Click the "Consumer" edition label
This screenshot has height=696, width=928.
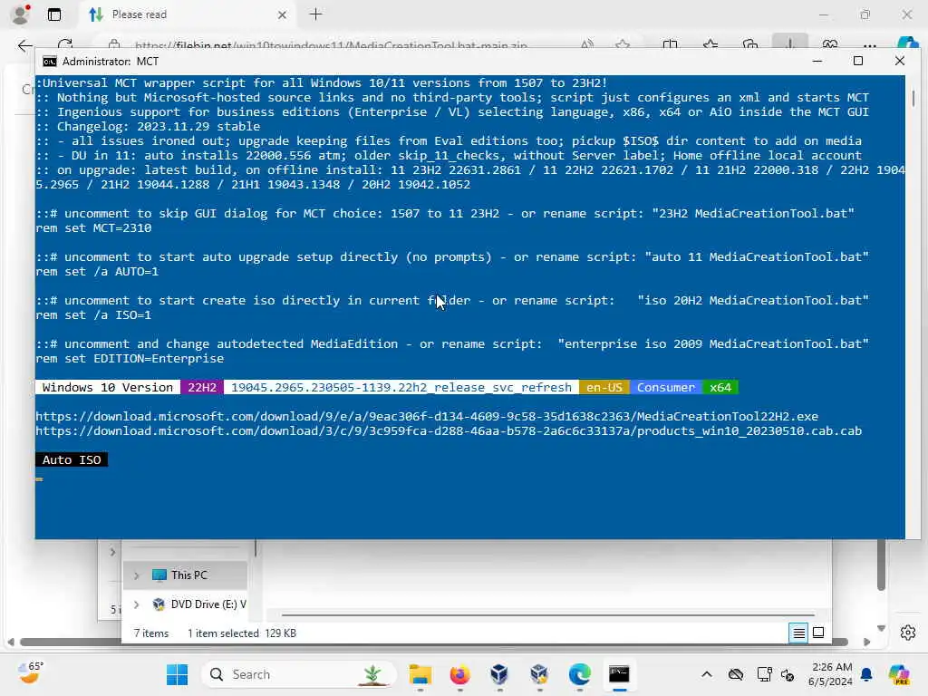[x=666, y=387]
